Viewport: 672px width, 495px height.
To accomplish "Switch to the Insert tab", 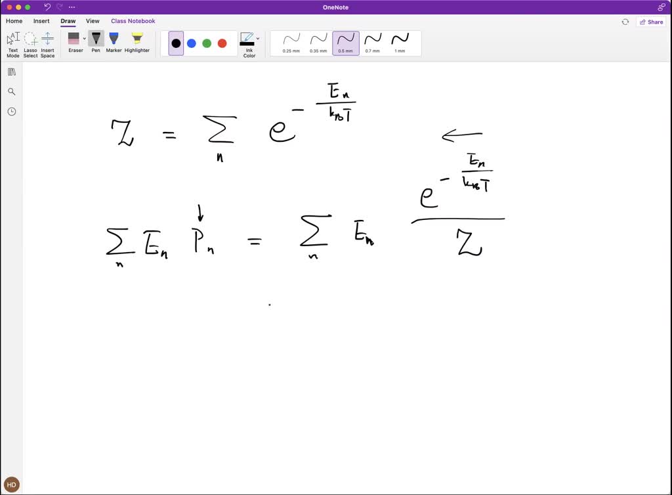I will (x=41, y=21).
